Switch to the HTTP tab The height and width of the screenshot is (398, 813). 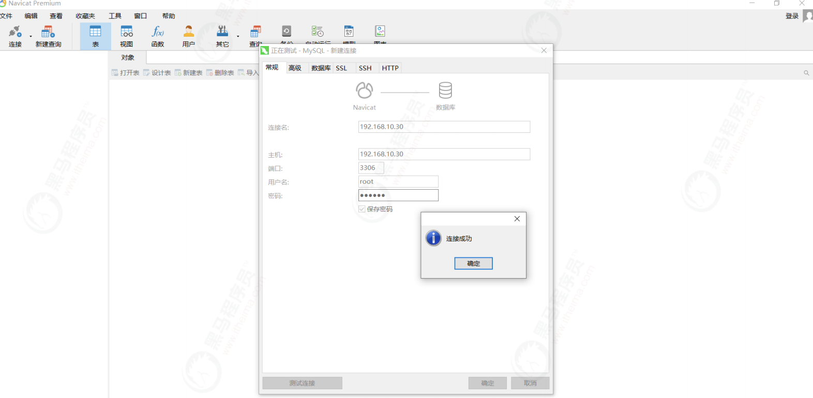click(390, 68)
